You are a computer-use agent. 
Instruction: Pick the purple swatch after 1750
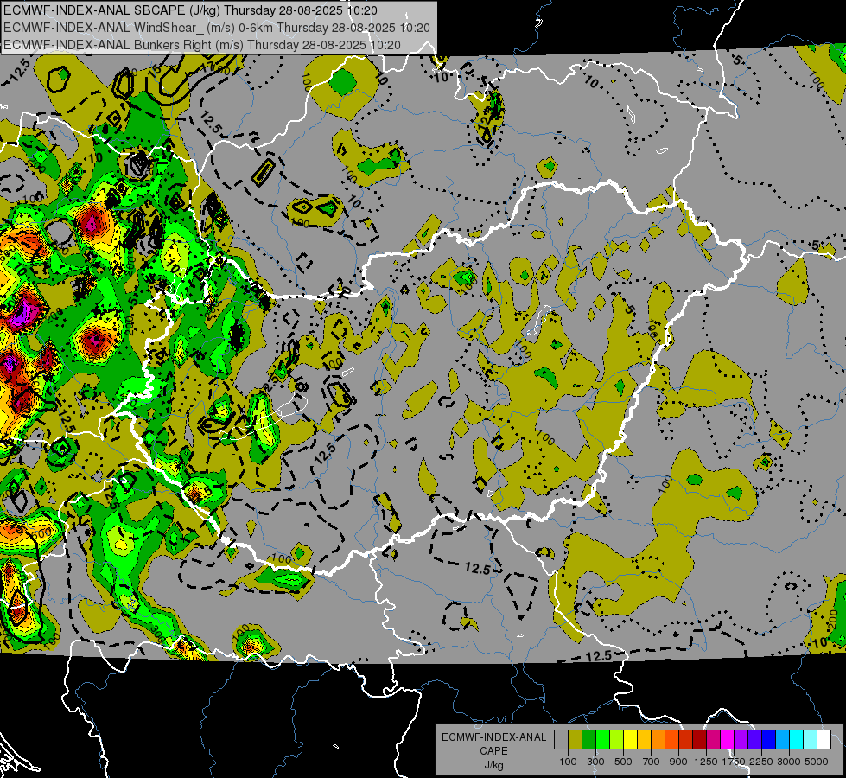(x=741, y=739)
